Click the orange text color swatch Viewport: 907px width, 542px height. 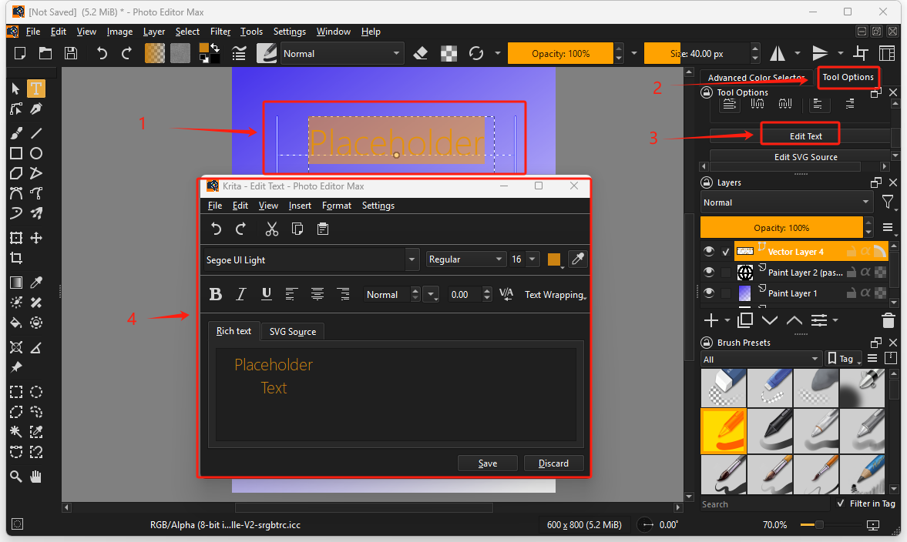553,259
